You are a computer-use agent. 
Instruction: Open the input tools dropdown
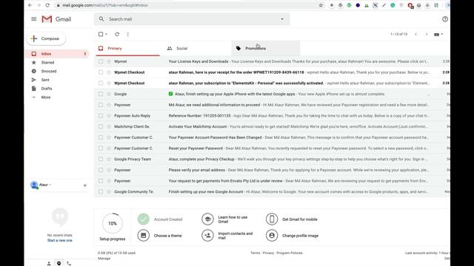tap(438, 35)
